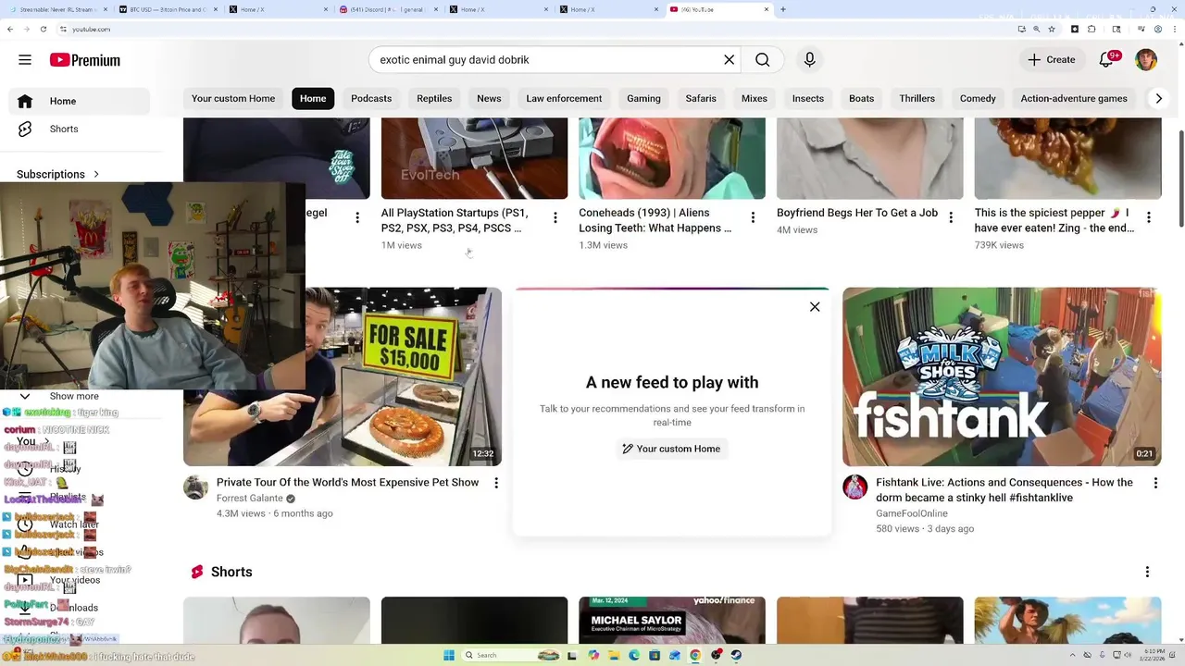This screenshot has width=1185, height=666.
Task: Click the GameFoolOnline channel avatar
Action: point(854,487)
